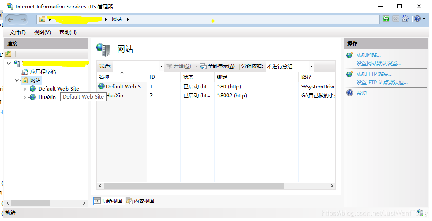Click in the 筛选 filter input field
The height and width of the screenshot is (221, 432).
click(136, 66)
